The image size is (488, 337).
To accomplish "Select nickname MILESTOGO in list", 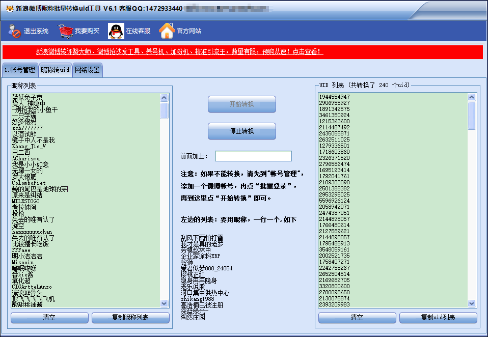I will (x=26, y=202).
